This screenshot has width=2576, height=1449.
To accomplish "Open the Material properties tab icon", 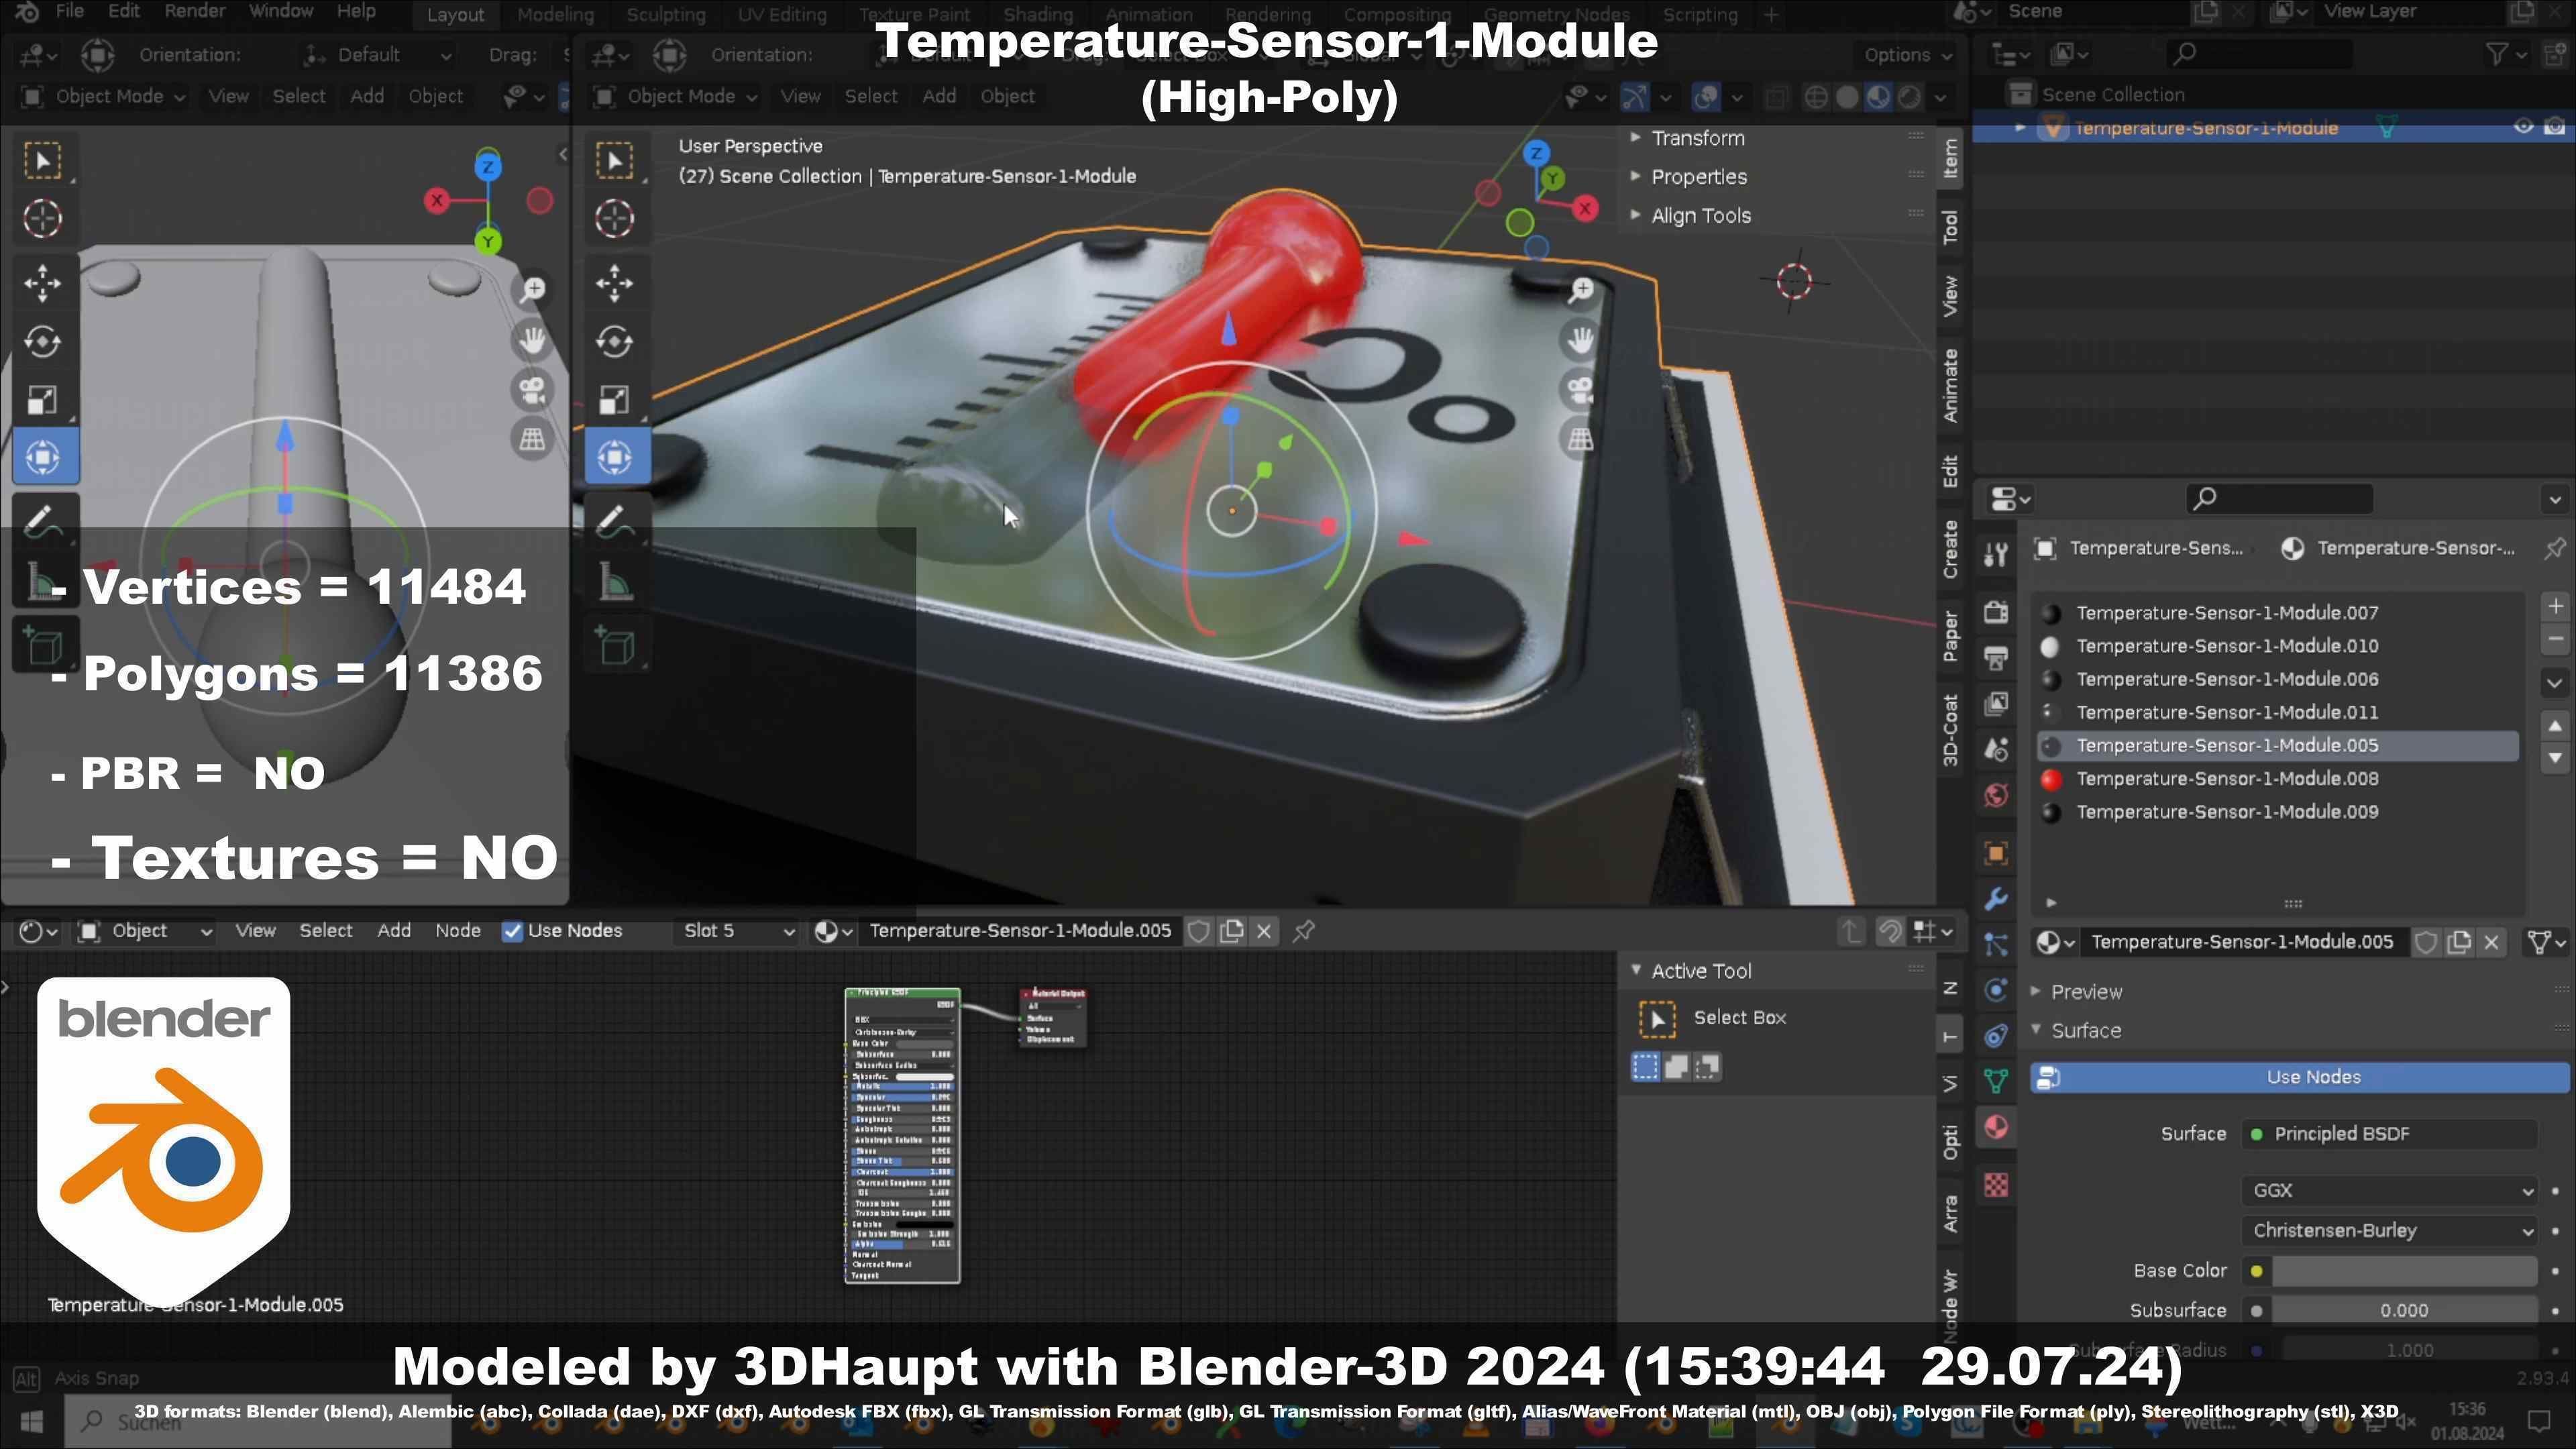I will [x=1996, y=1128].
